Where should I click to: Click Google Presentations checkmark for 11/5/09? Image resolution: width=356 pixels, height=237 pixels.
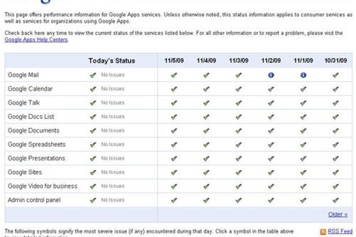[x=174, y=159]
